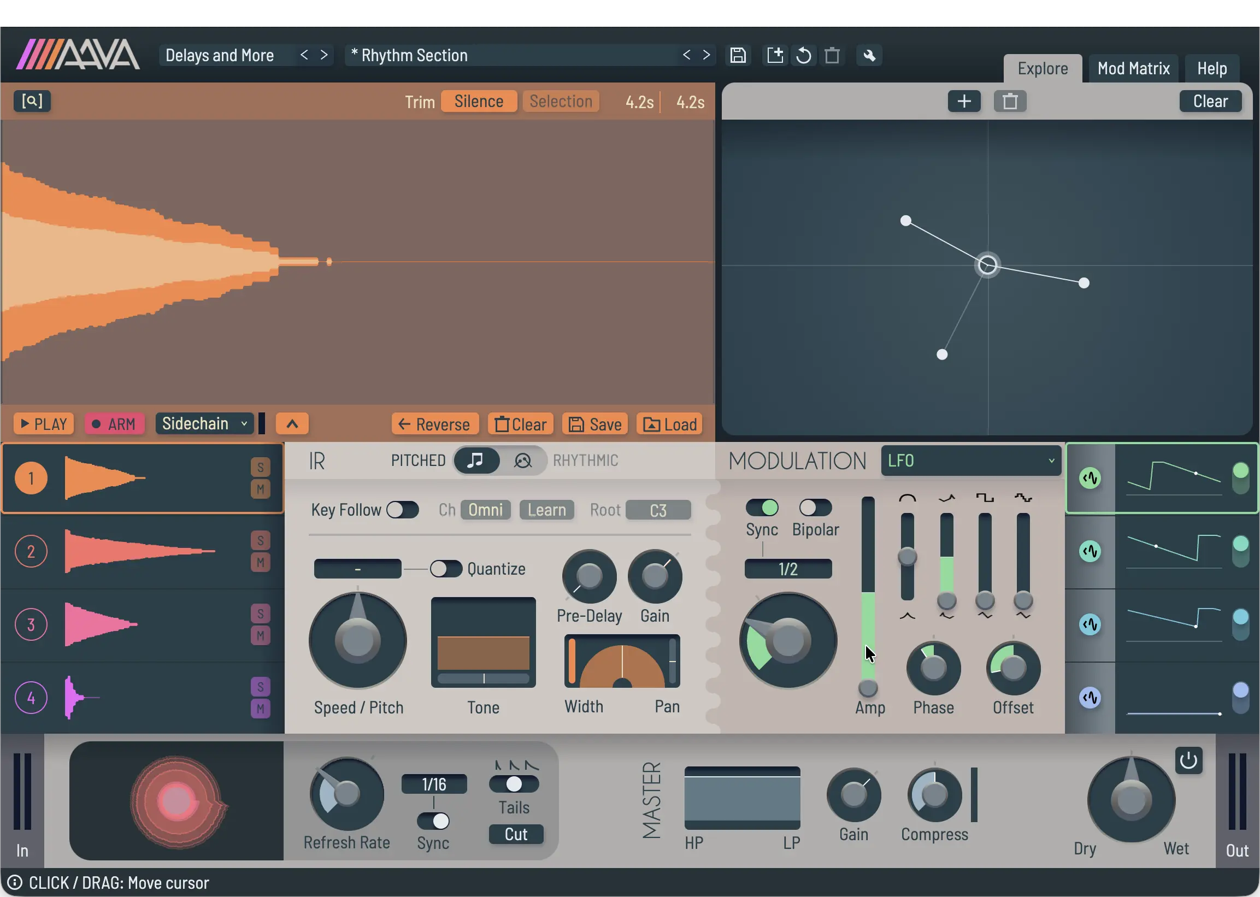Viewport: 1260px width, 897px height.
Task: Click the first green LFO modulator icon
Action: (1090, 479)
